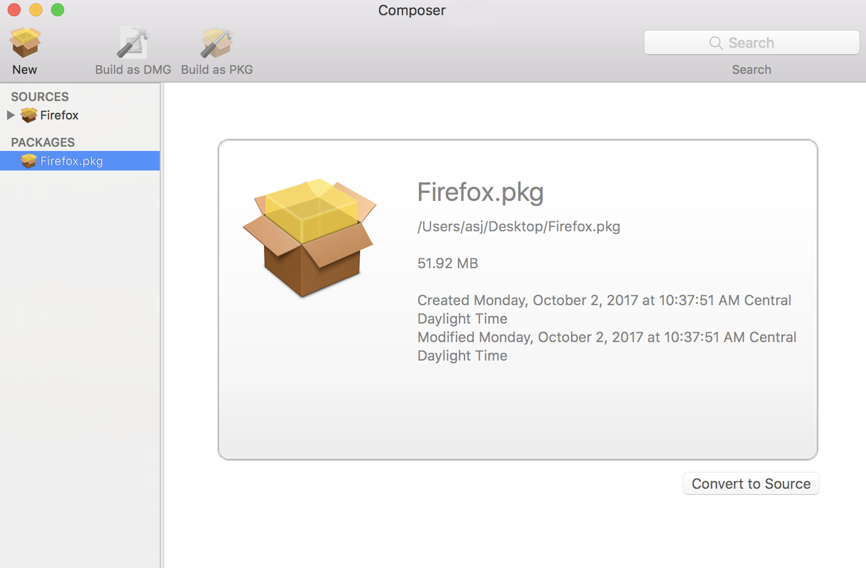Image resolution: width=866 pixels, height=568 pixels.
Task: Click the Build as DMG toolbar icon
Action: pos(133,42)
